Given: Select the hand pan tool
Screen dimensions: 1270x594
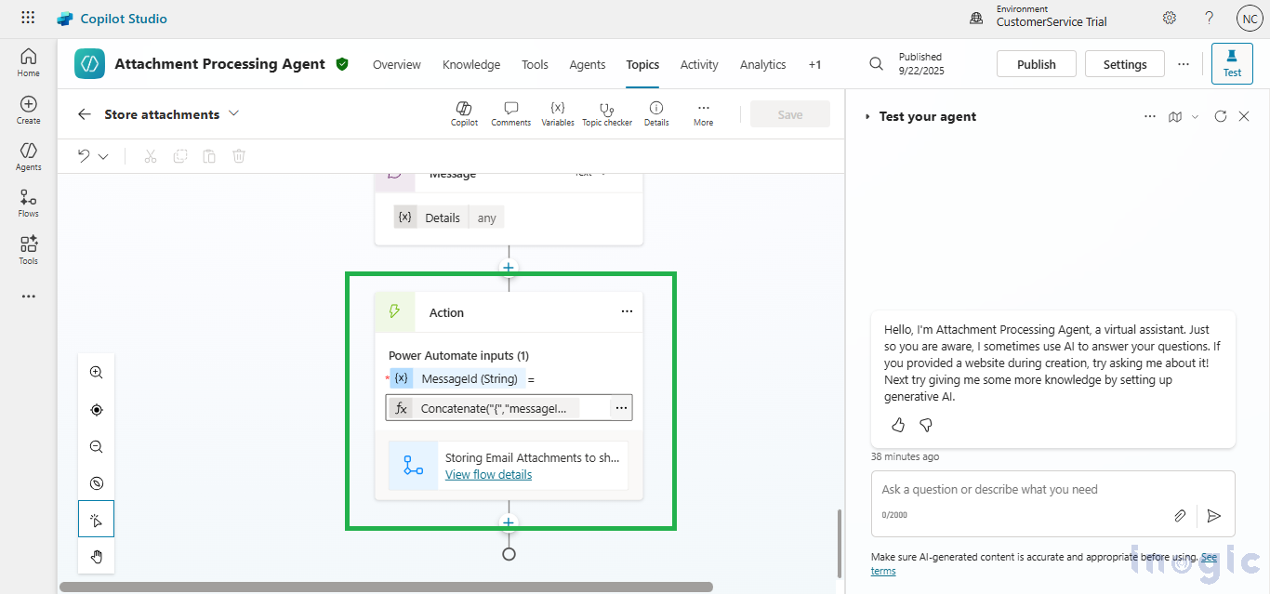Looking at the screenshot, I should click(97, 557).
